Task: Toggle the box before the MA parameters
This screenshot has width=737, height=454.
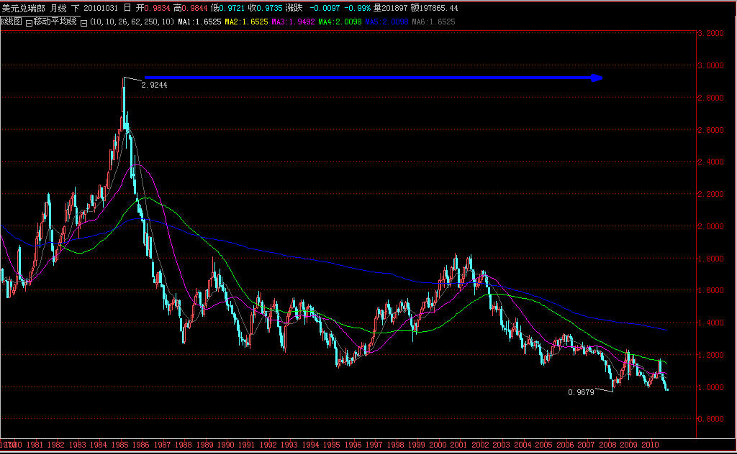Action: click(83, 22)
